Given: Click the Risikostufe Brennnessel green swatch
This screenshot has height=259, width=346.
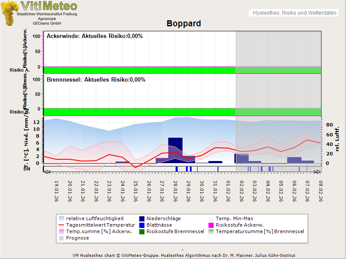Looking at the screenshot, I should click(142, 231).
